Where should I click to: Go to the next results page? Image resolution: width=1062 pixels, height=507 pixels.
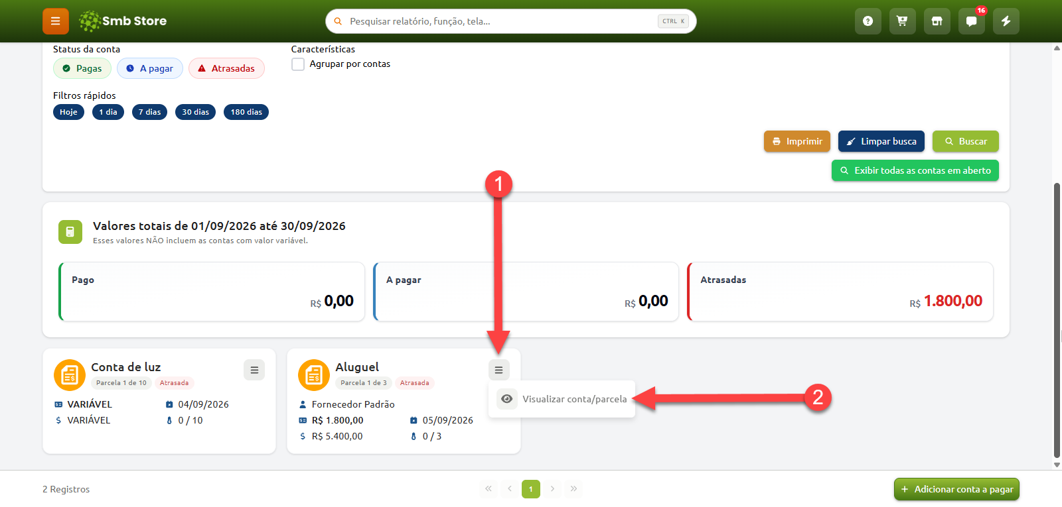552,489
